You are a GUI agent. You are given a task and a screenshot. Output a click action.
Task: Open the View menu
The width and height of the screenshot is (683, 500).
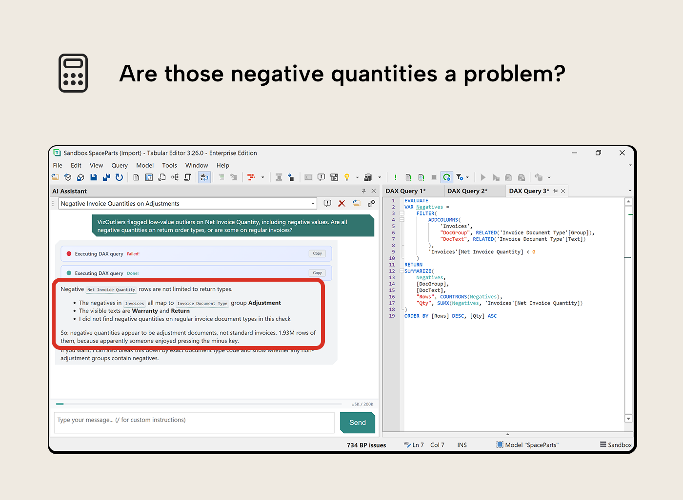point(97,166)
